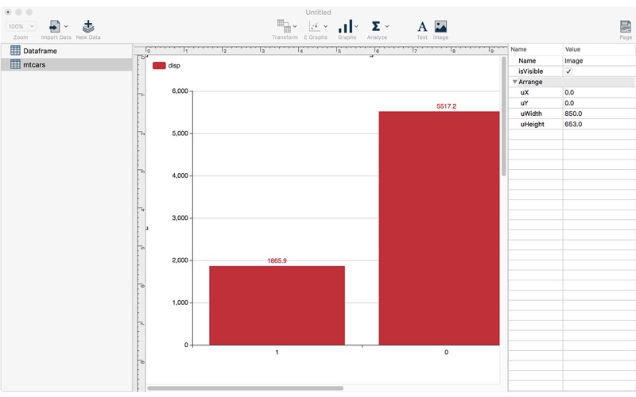Click the New Data icon

point(88,27)
